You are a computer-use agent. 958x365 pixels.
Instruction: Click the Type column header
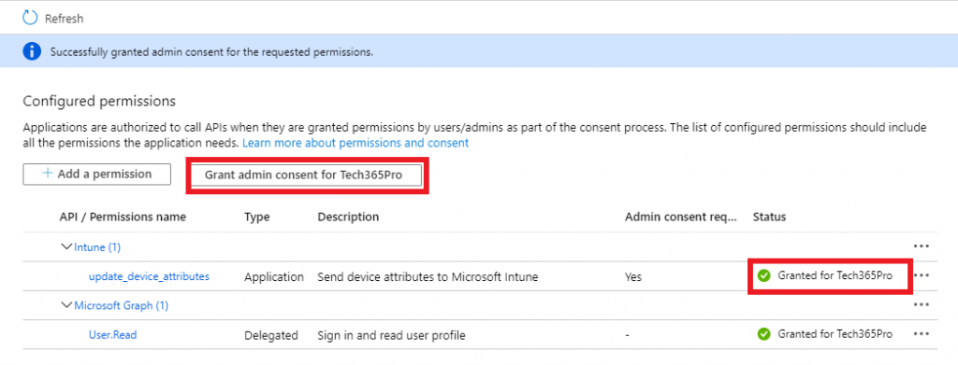pos(256,217)
